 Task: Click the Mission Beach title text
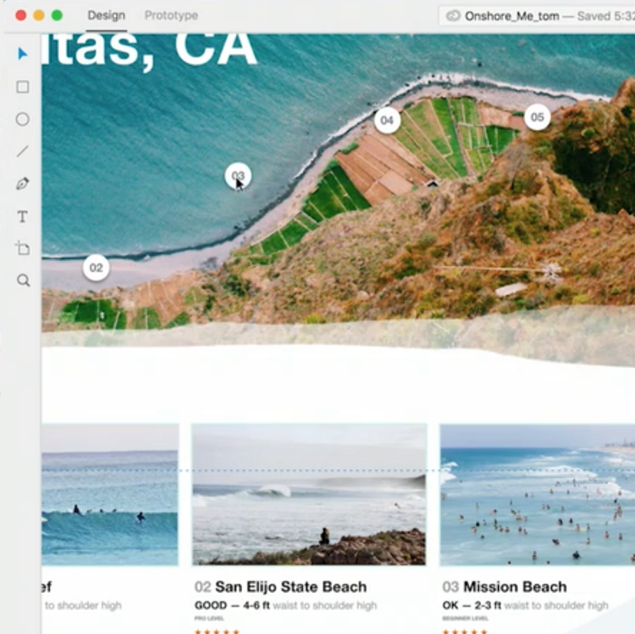click(514, 586)
